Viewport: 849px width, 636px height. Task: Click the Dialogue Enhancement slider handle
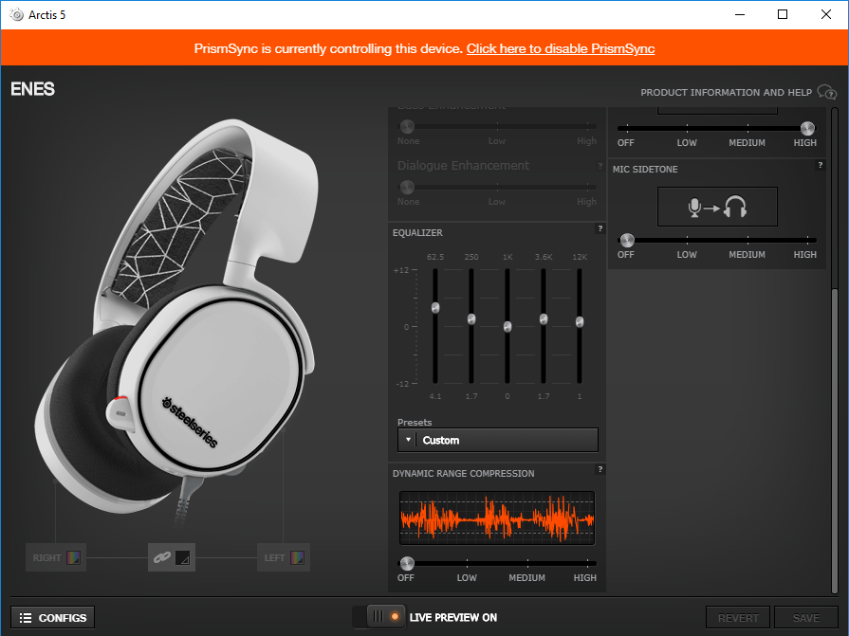coord(407,187)
